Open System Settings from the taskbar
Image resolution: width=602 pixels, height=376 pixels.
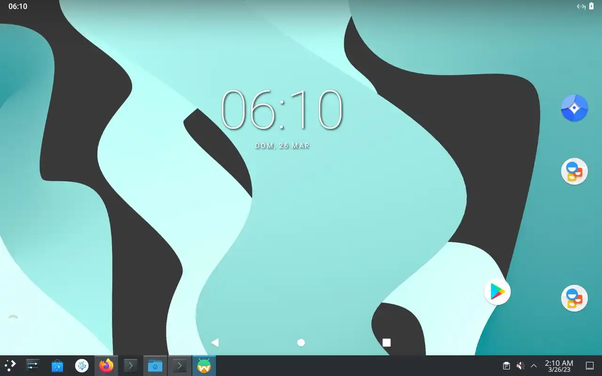tap(33, 365)
